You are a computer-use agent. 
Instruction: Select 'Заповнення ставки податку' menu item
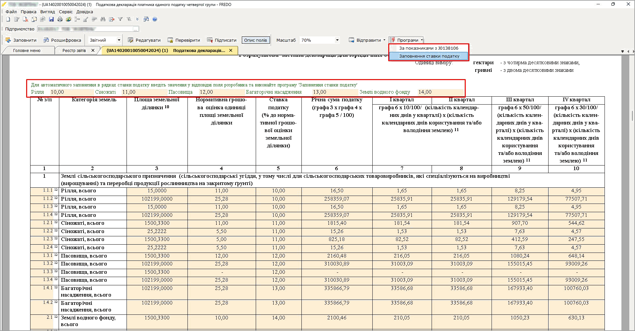[429, 56]
